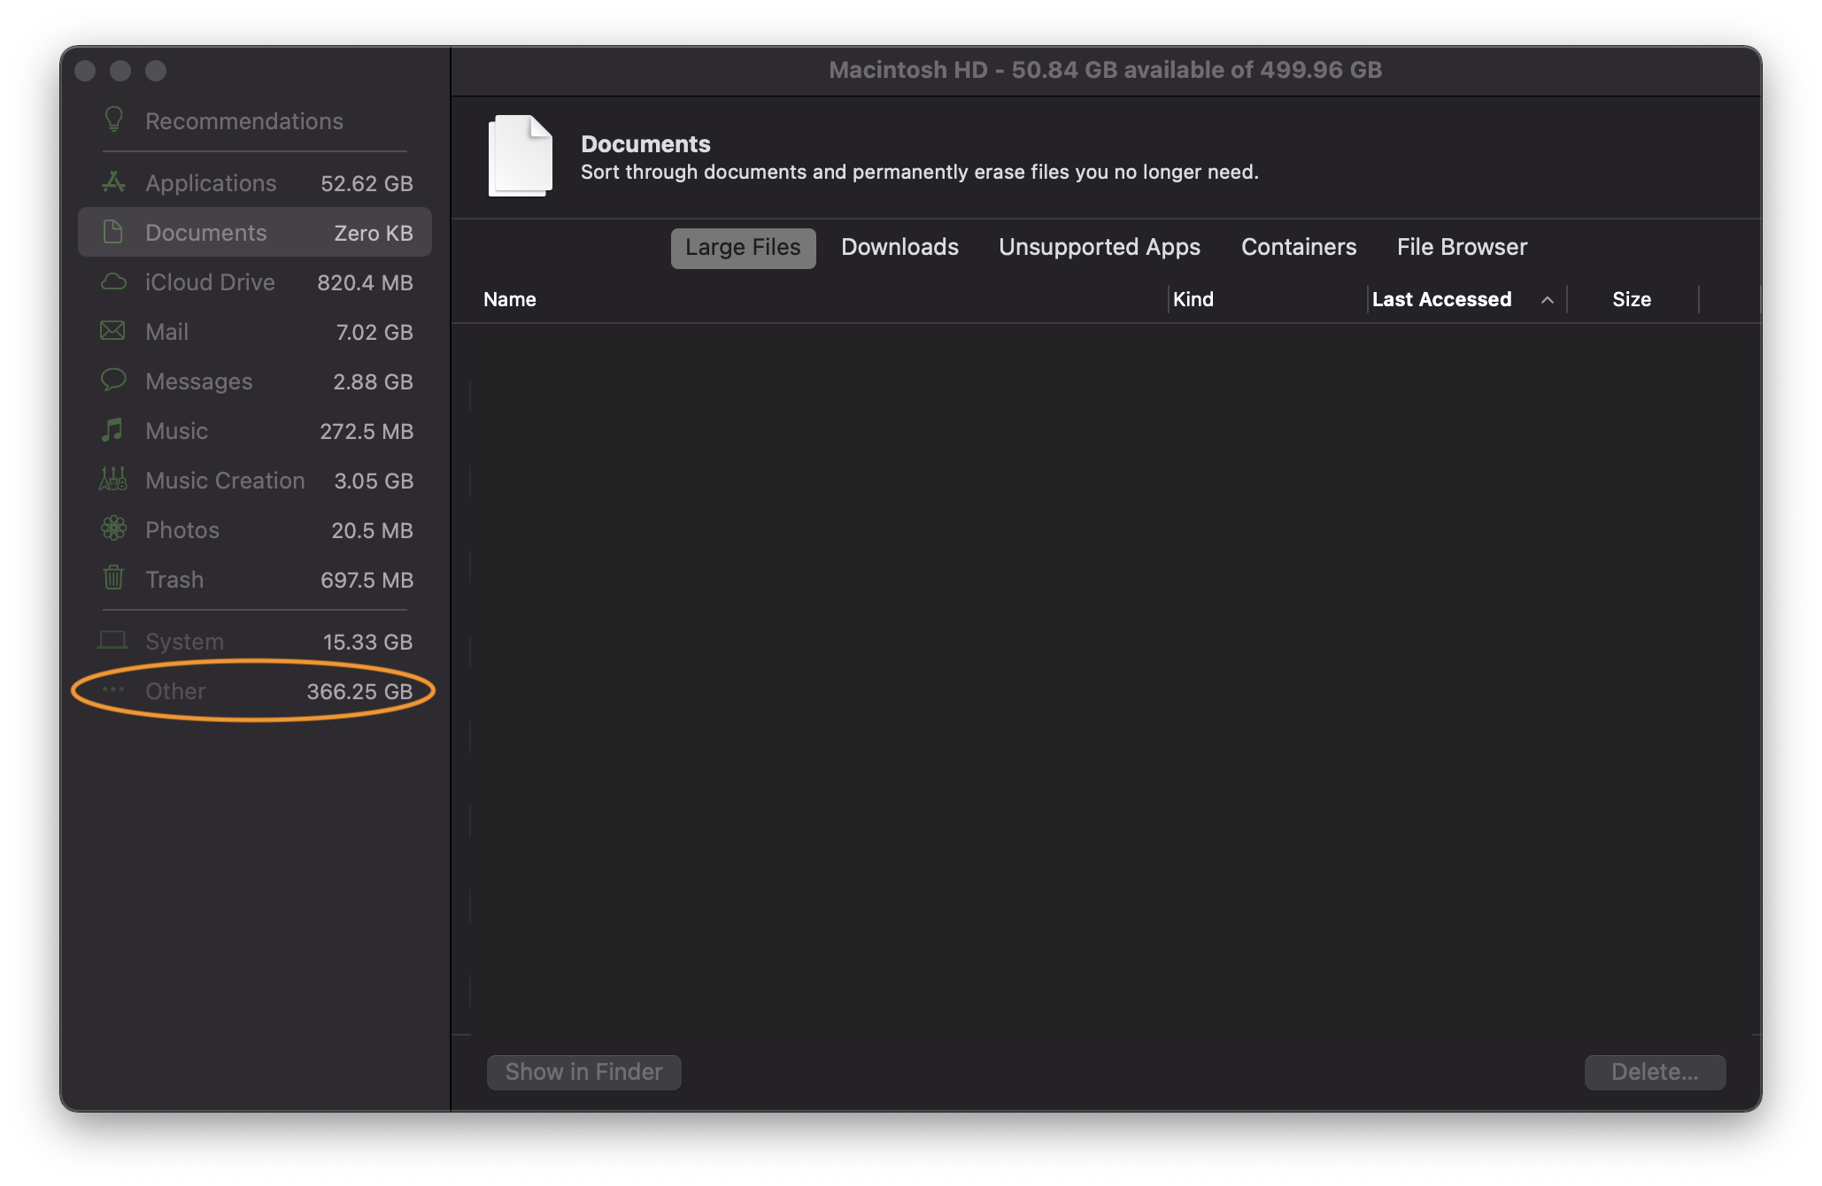Click the iCloud Drive icon in sidebar
Viewport: 1822px width, 1186px height.
click(113, 281)
